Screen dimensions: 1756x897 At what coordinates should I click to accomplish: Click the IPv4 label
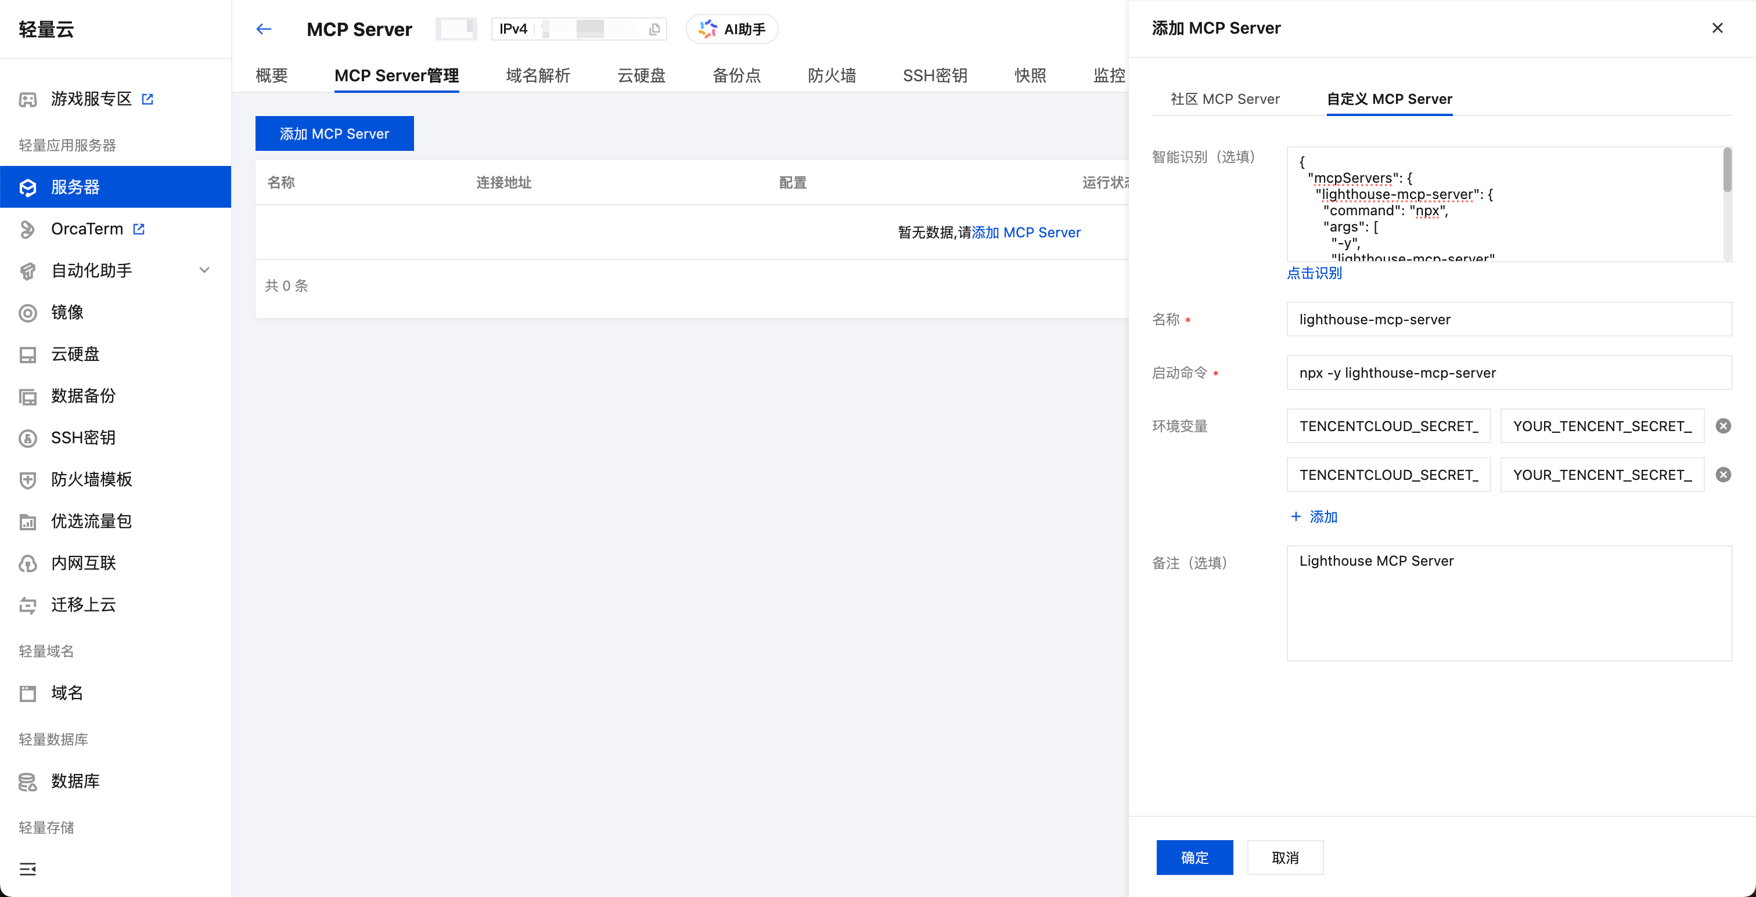[x=513, y=28]
